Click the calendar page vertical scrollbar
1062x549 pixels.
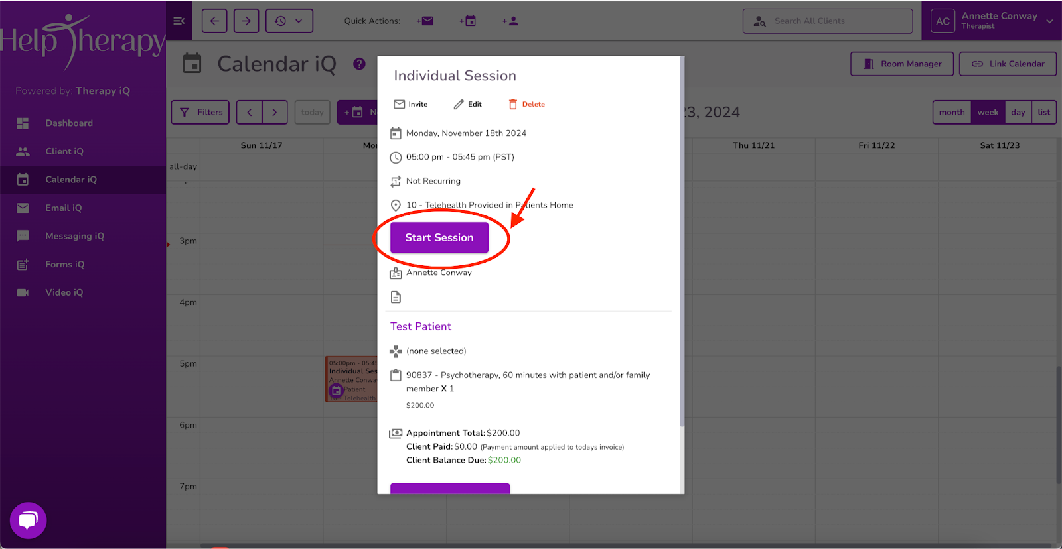(1059, 424)
